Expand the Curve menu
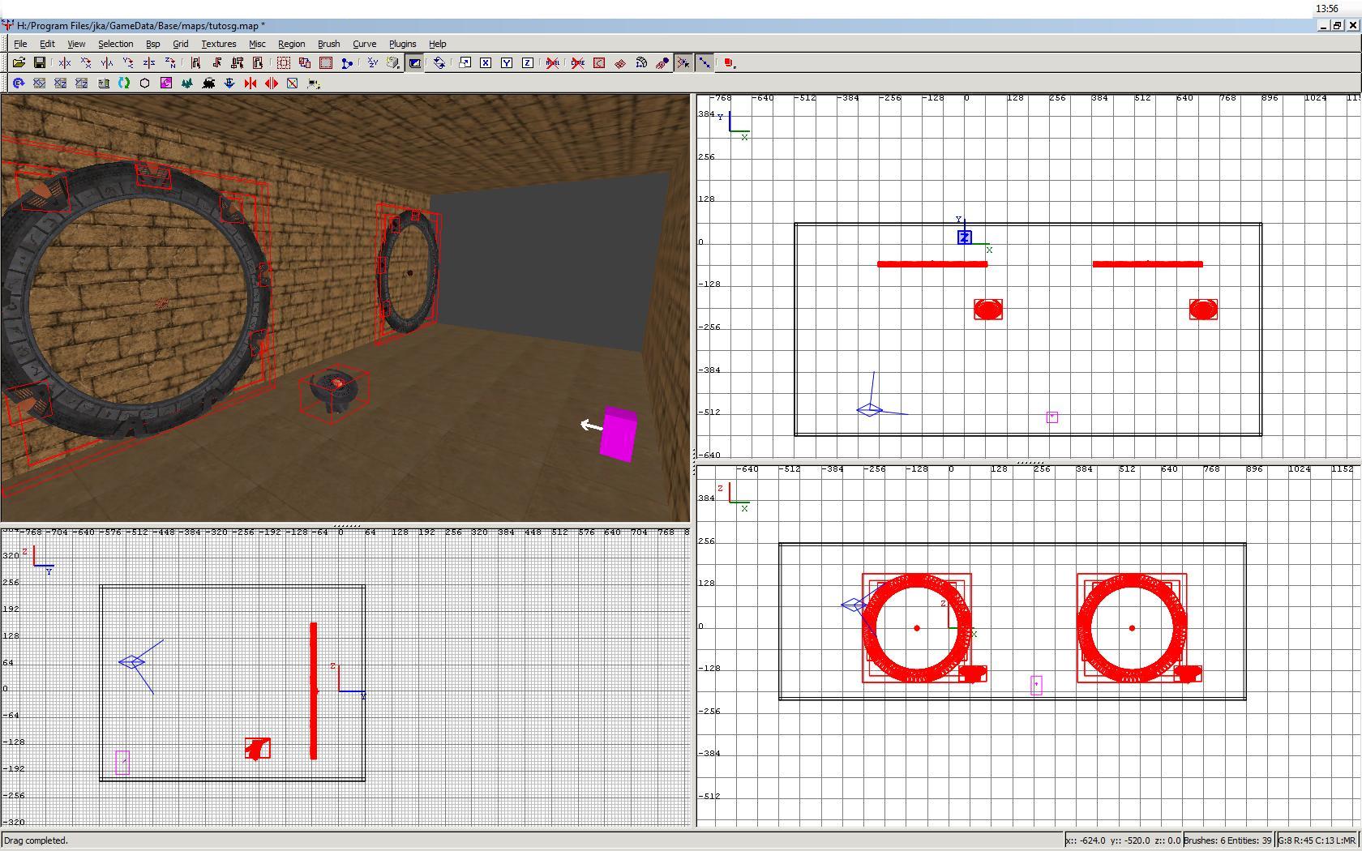This screenshot has height=851, width=1362. (364, 44)
